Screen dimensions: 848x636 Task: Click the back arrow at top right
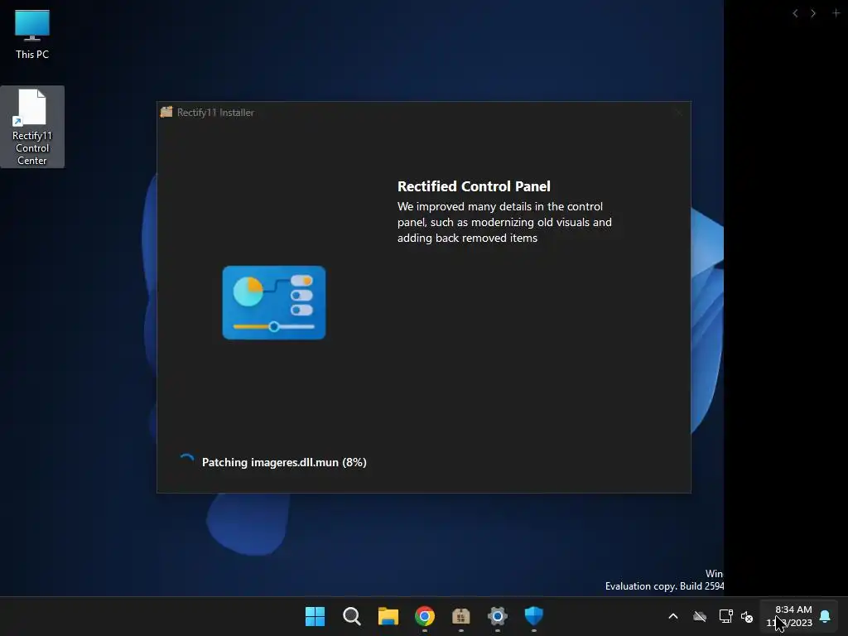click(x=795, y=13)
